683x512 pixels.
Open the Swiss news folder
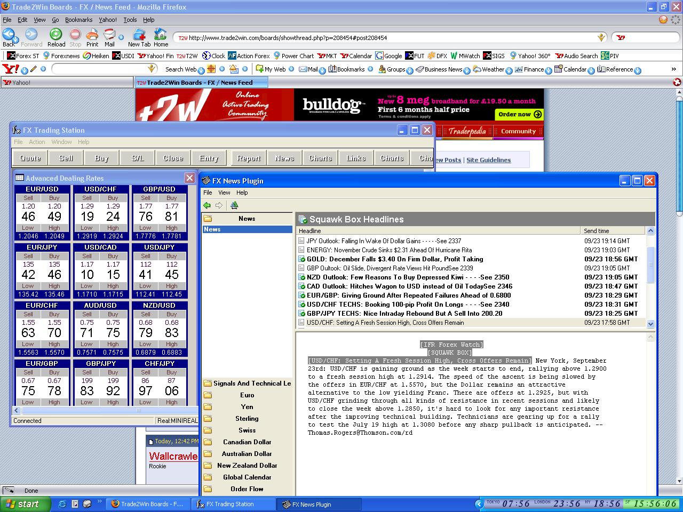(x=247, y=430)
